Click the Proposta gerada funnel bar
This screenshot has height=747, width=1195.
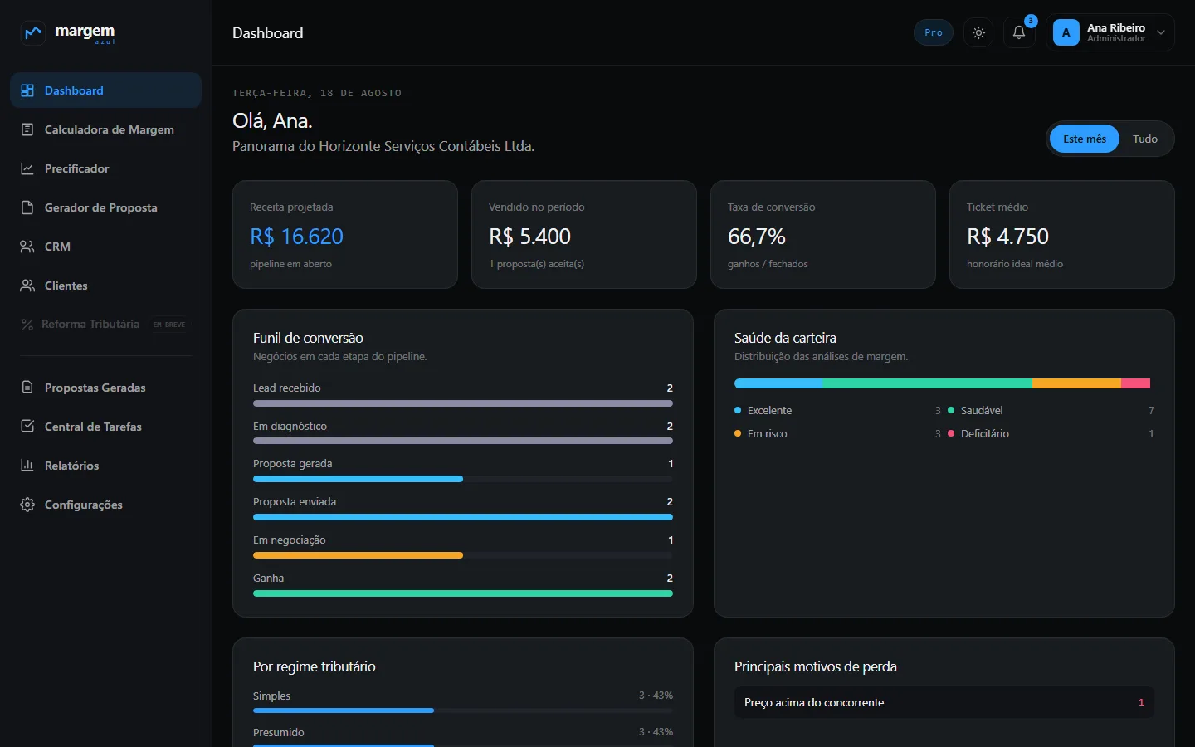358,479
